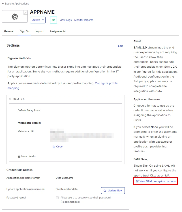
Task: Click the green handshake icon button
Action: click(x=53, y=20)
